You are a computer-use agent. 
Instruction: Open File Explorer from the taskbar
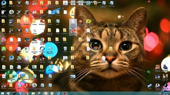click(x=33, y=93)
